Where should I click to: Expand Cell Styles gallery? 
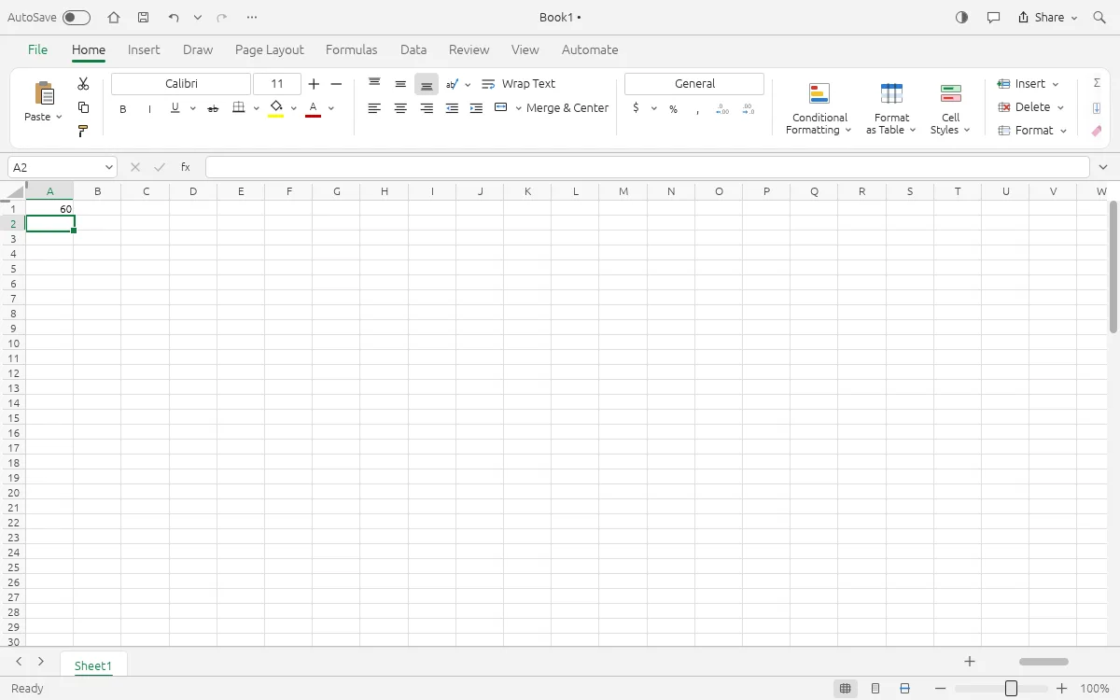pos(950,109)
